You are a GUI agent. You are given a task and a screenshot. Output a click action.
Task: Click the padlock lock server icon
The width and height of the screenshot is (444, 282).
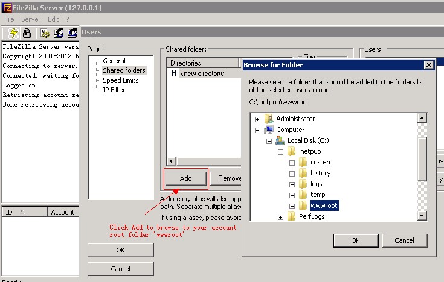click(x=27, y=33)
